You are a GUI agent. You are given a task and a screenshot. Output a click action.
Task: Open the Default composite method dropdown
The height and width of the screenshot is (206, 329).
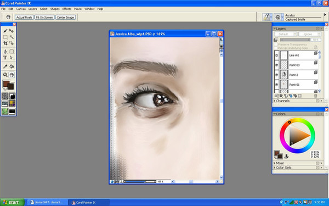pos(286,34)
